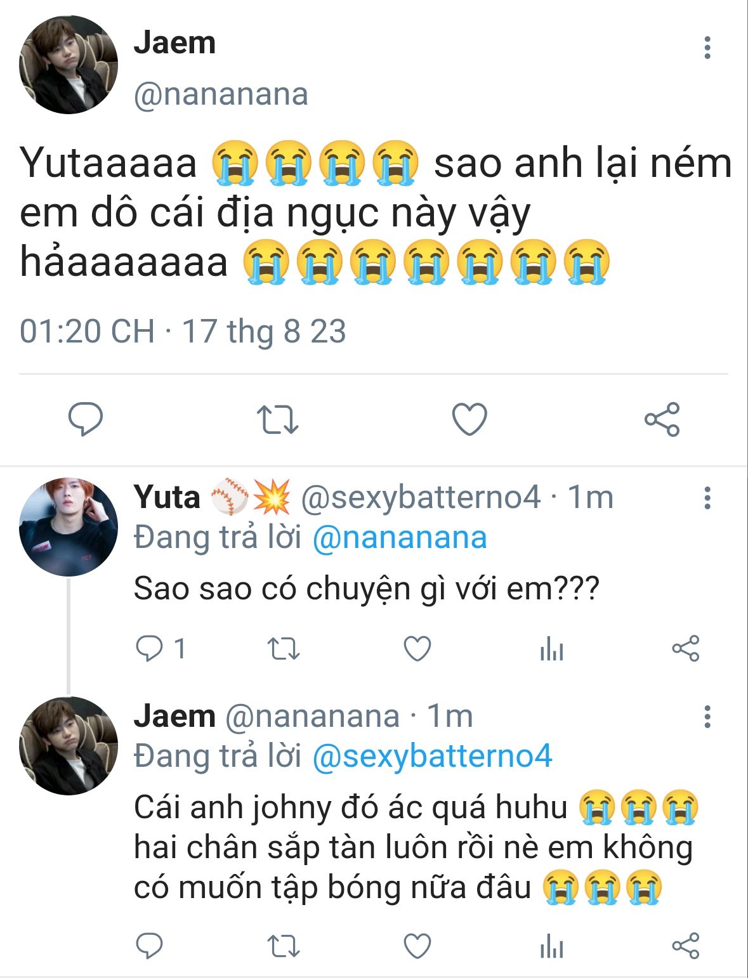Open the blue @nananana mention link
This screenshot has height=978, width=748.
[x=400, y=538]
